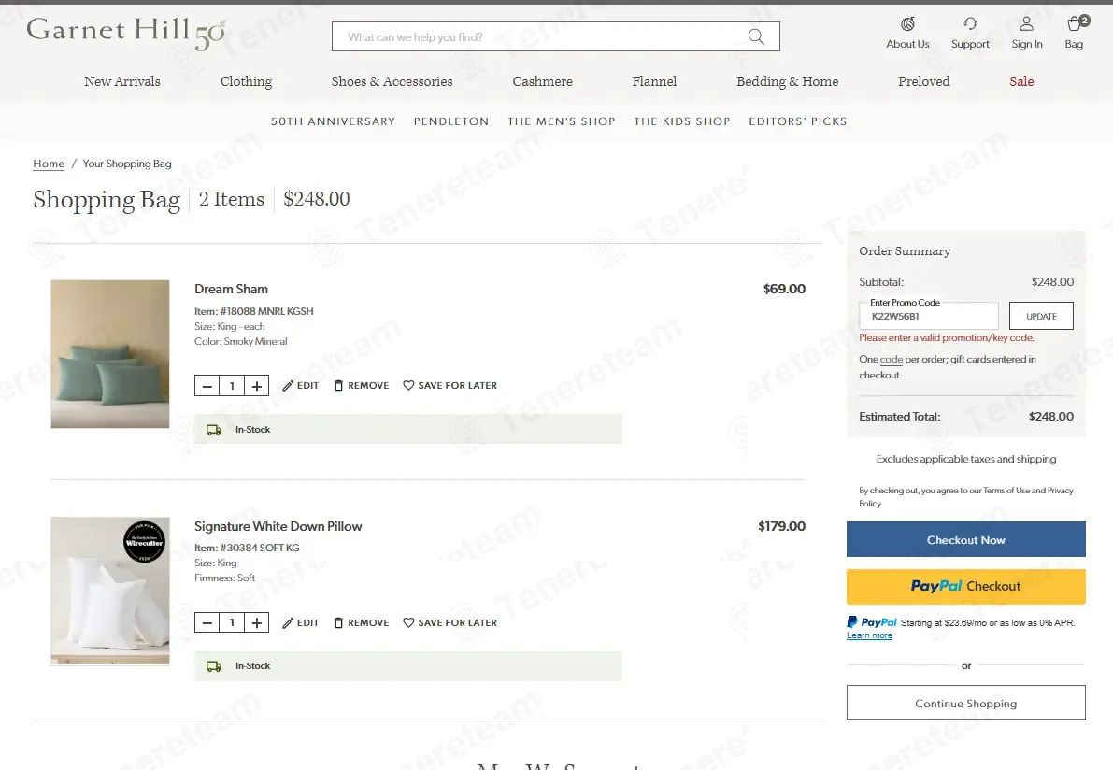Open the Clothing menu
The width and height of the screenshot is (1113, 770).
tap(247, 81)
